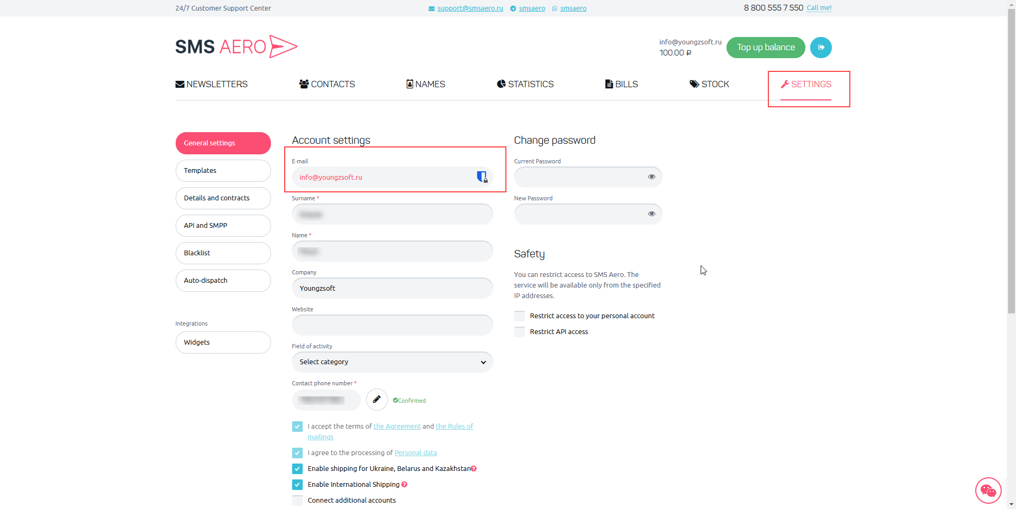Reveal the New Password via eye icon
Screen dimensions: 1016x509
click(651, 214)
